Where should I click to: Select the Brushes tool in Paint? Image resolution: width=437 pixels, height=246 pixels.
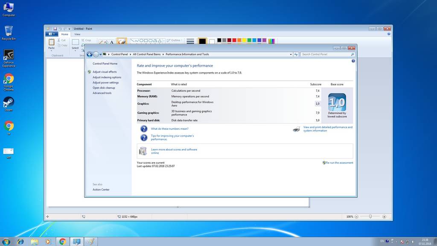point(122,42)
